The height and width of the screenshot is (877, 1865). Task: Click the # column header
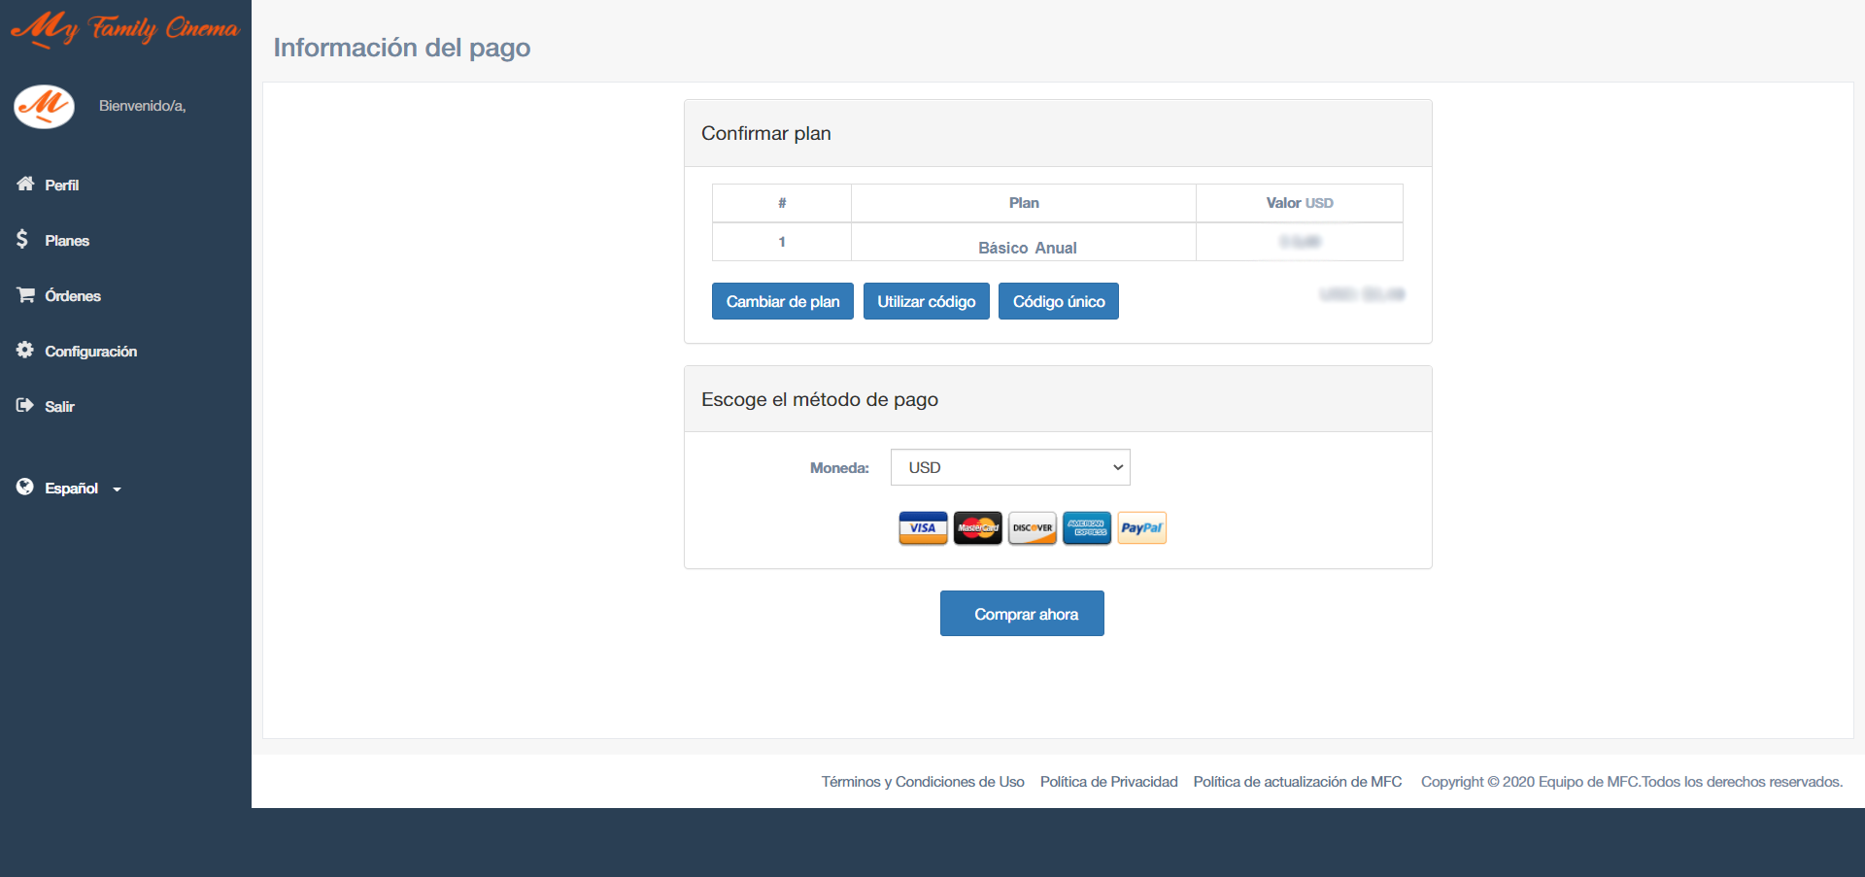pos(782,203)
